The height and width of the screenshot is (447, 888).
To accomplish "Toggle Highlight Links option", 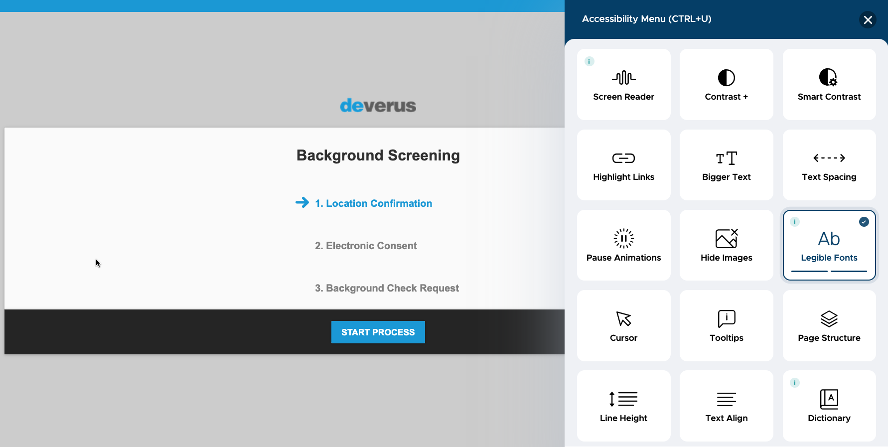I will click(623, 165).
